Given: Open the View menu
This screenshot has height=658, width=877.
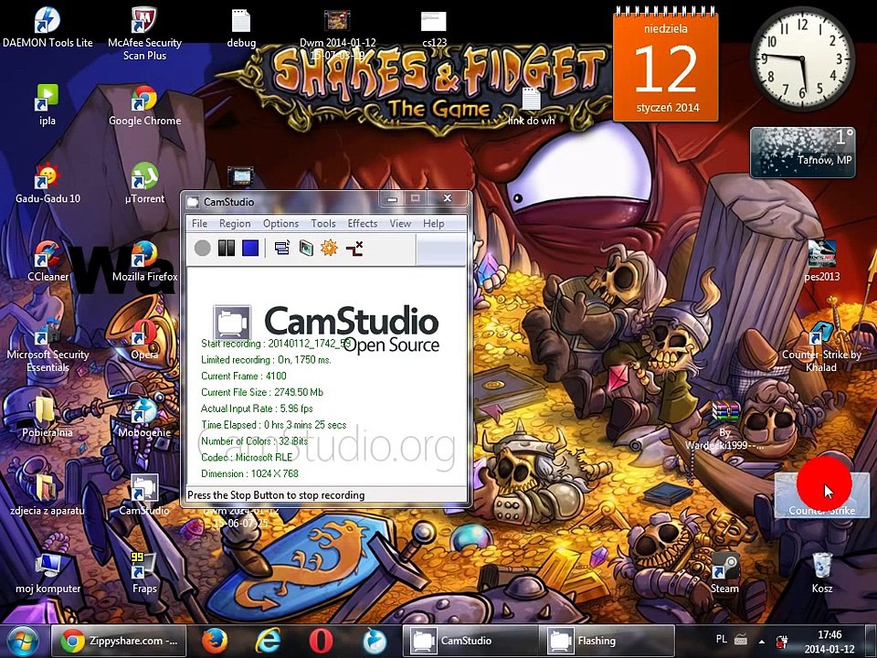Looking at the screenshot, I should pos(400,223).
